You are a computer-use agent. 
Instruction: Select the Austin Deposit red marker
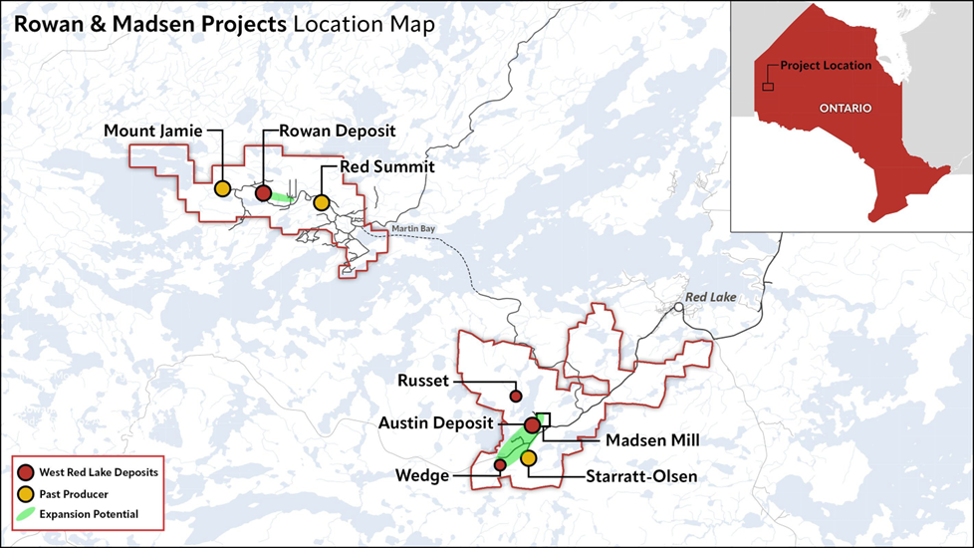(533, 425)
